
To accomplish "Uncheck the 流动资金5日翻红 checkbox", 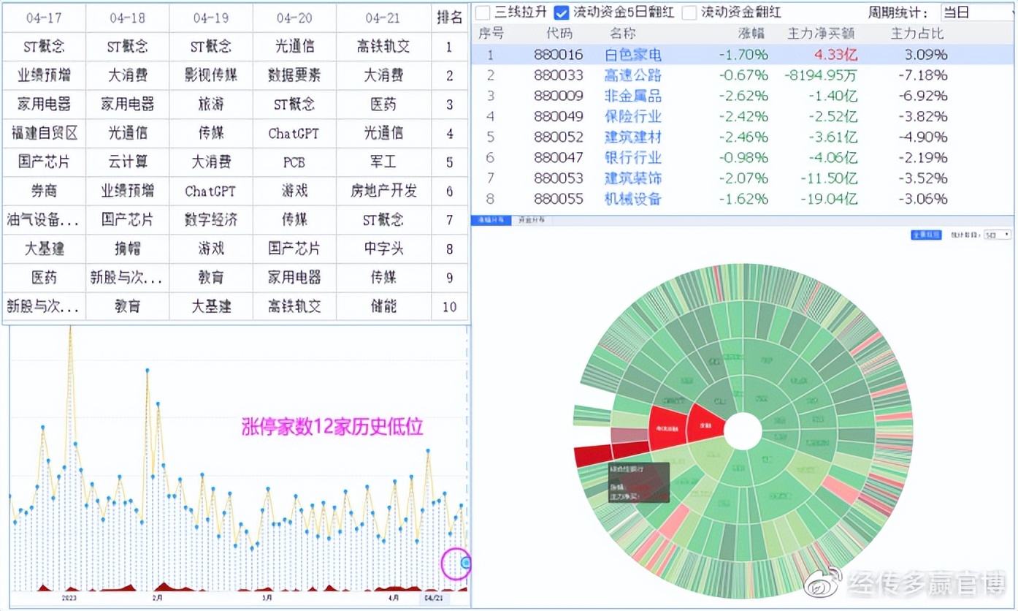I will click(560, 12).
